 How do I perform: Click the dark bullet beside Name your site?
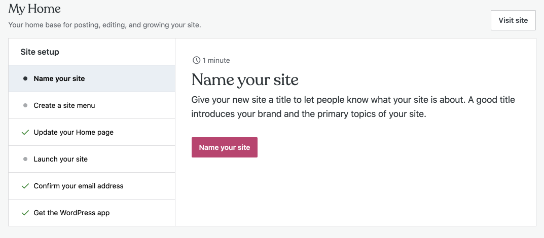[25, 78]
